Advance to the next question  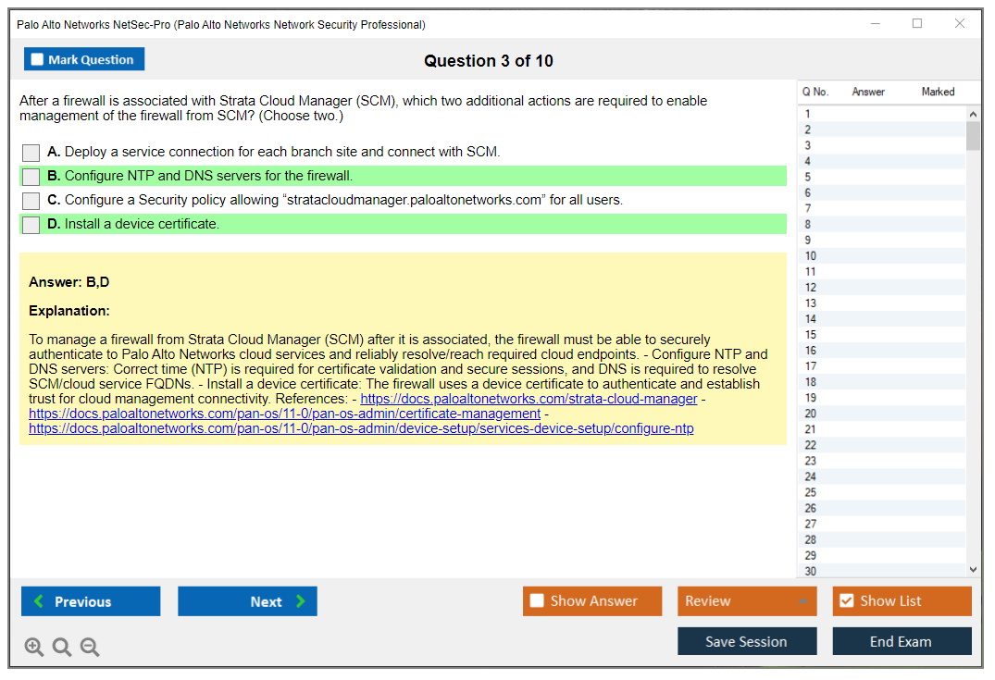click(247, 601)
